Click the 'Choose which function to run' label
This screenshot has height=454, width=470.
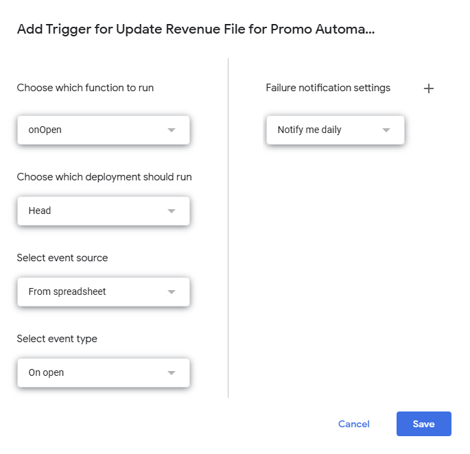pos(85,88)
